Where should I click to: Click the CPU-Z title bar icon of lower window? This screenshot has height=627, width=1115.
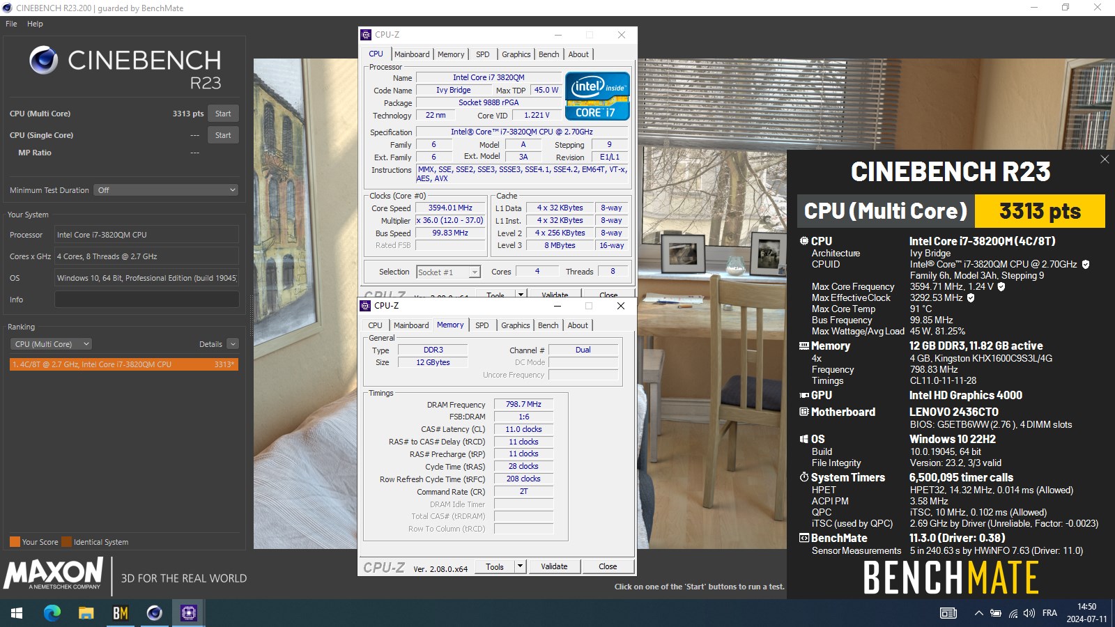(365, 306)
